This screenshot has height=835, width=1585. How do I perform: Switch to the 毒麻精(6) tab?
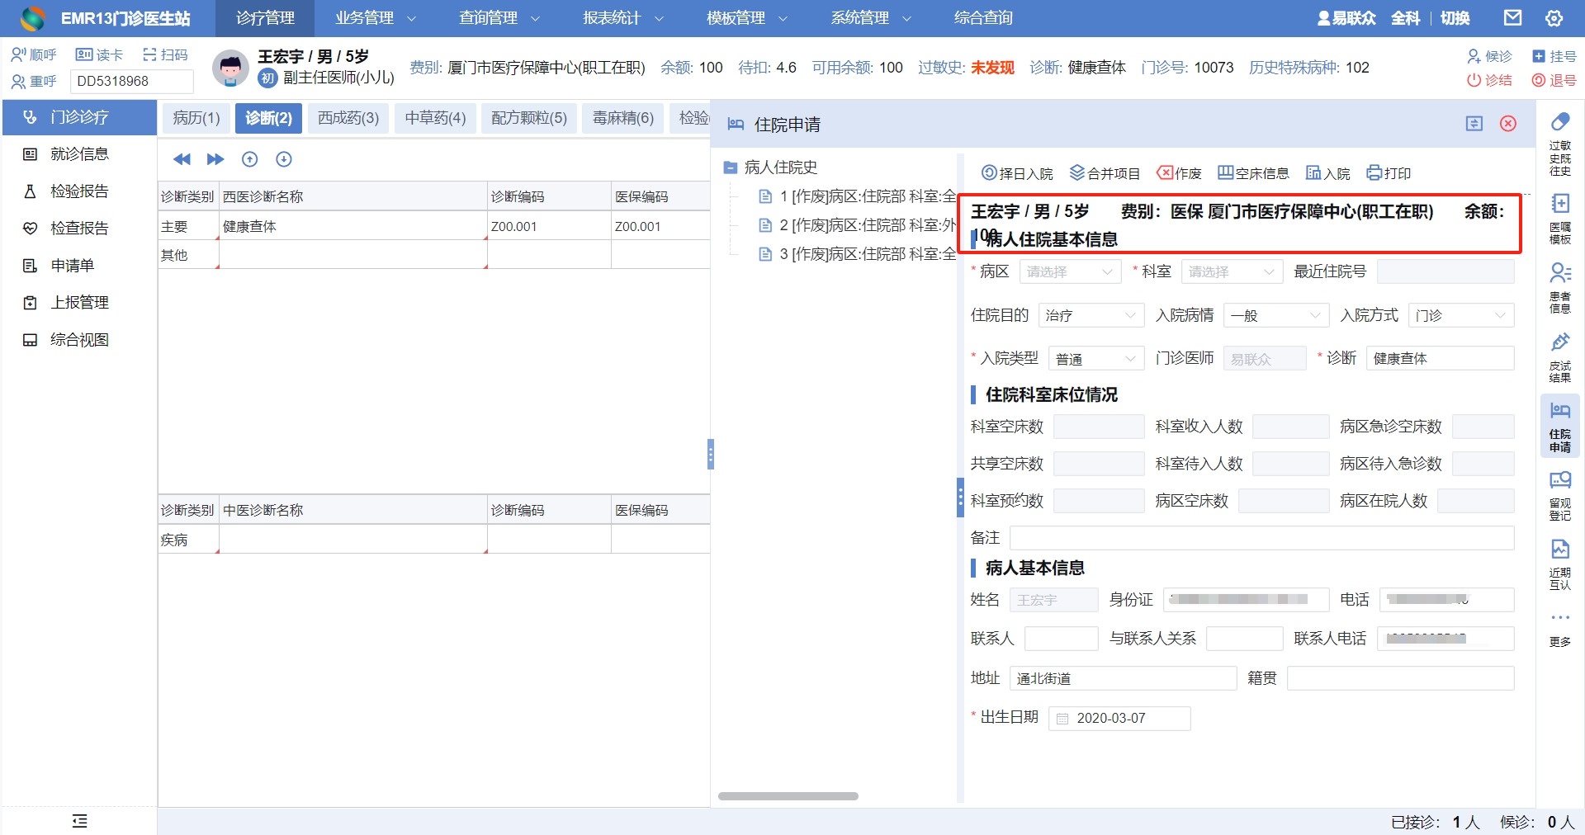coord(623,118)
